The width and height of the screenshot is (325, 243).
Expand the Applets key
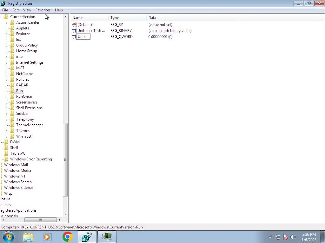(6, 28)
